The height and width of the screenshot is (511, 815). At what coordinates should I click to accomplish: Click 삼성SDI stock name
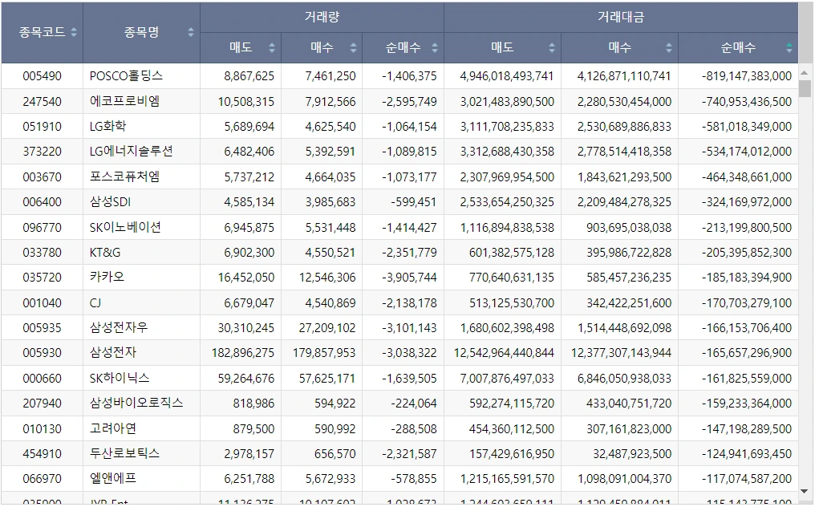110,201
